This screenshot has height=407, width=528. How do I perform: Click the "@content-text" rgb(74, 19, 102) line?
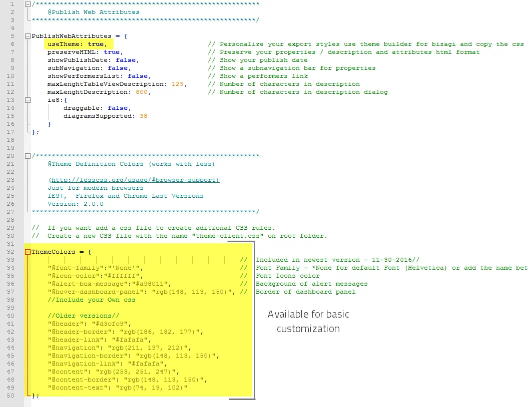pos(117,388)
